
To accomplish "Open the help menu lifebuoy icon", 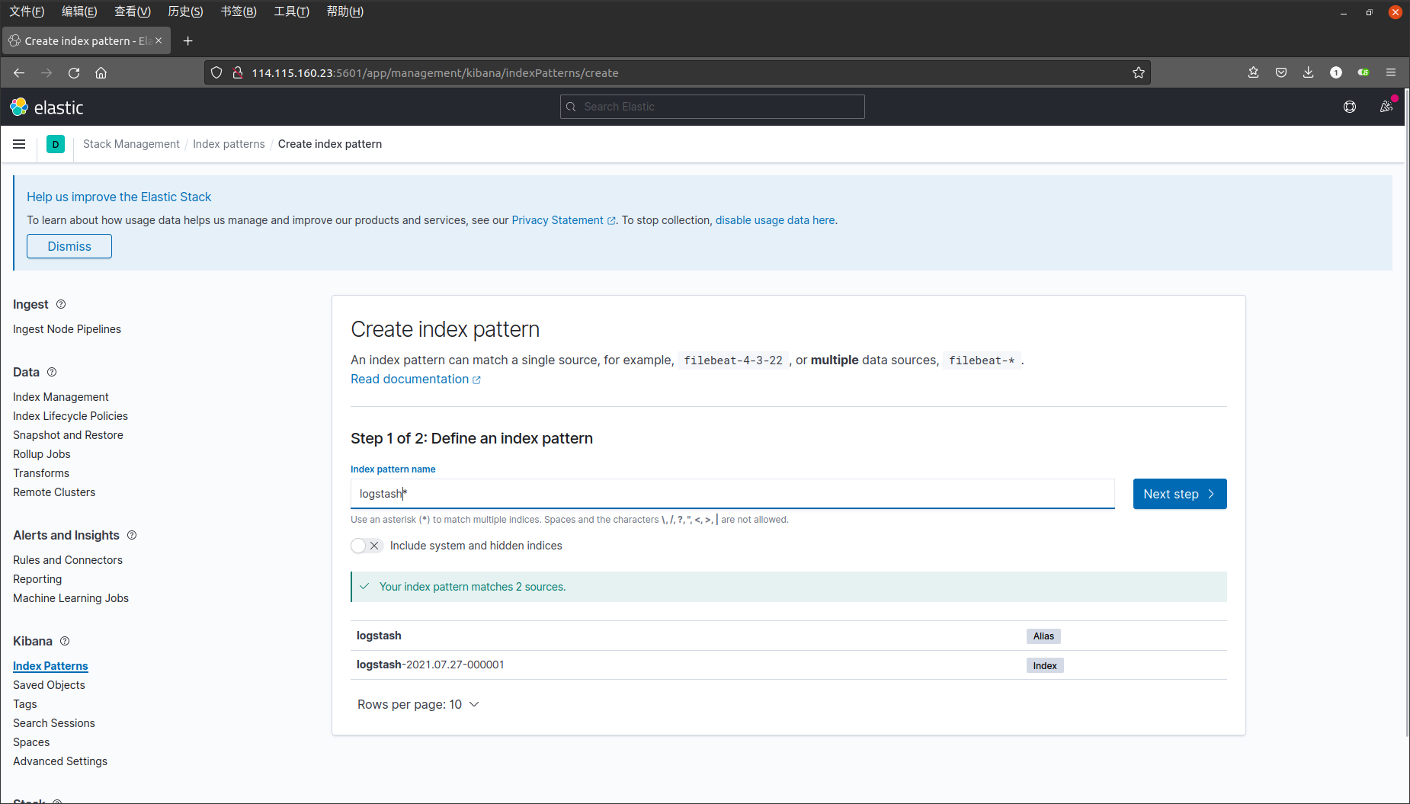I will click(x=1350, y=107).
